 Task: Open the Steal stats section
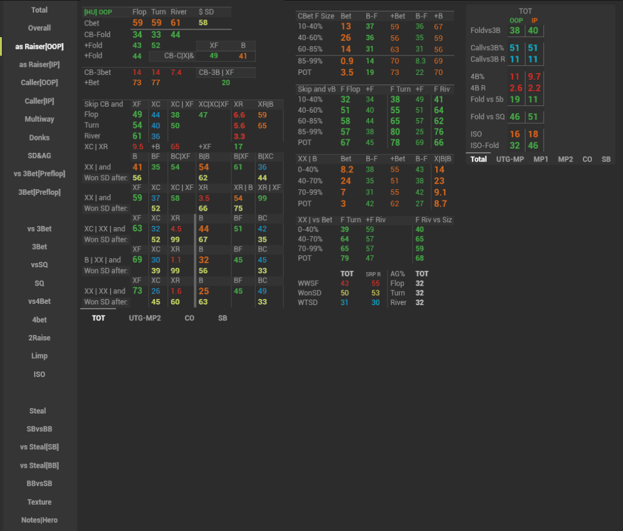(x=39, y=411)
